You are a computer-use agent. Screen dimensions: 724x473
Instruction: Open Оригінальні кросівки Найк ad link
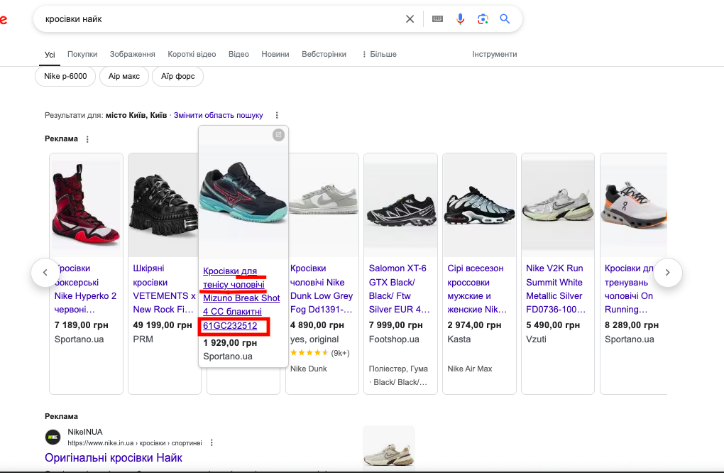(x=114, y=458)
